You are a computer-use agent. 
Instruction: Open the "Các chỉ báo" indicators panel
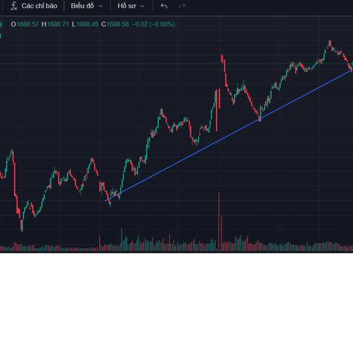coord(39,6)
